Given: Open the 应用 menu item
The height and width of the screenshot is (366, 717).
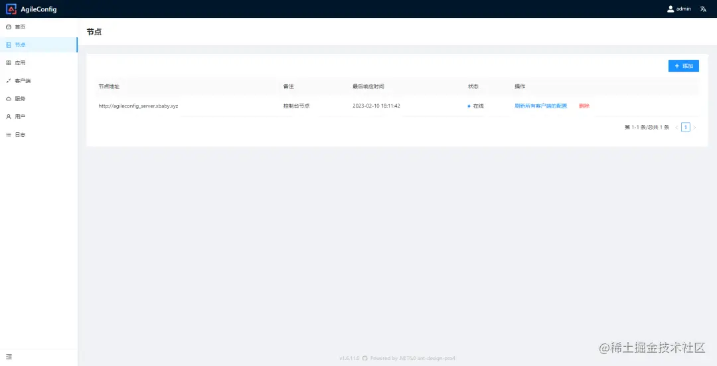Looking at the screenshot, I should tap(39, 62).
